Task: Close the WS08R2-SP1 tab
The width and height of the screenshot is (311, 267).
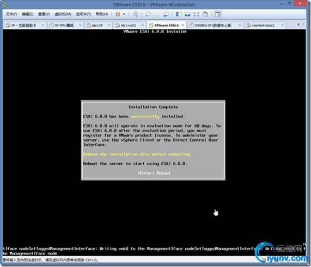Action: point(240,25)
